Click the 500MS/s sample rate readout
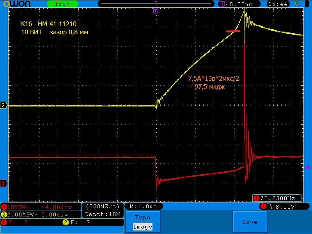 [103, 206]
